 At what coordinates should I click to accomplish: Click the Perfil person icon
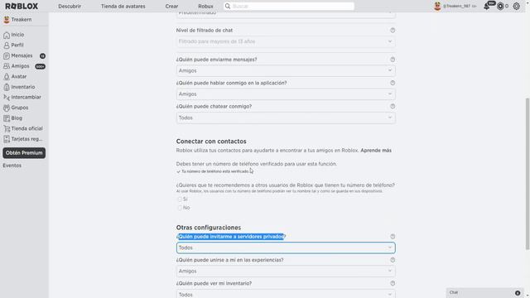[x=7, y=46]
